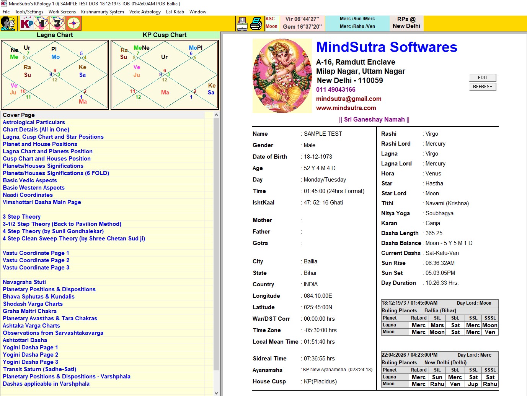
Task: Open Ashtottari Dasha report
Action: [x=25, y=340]
